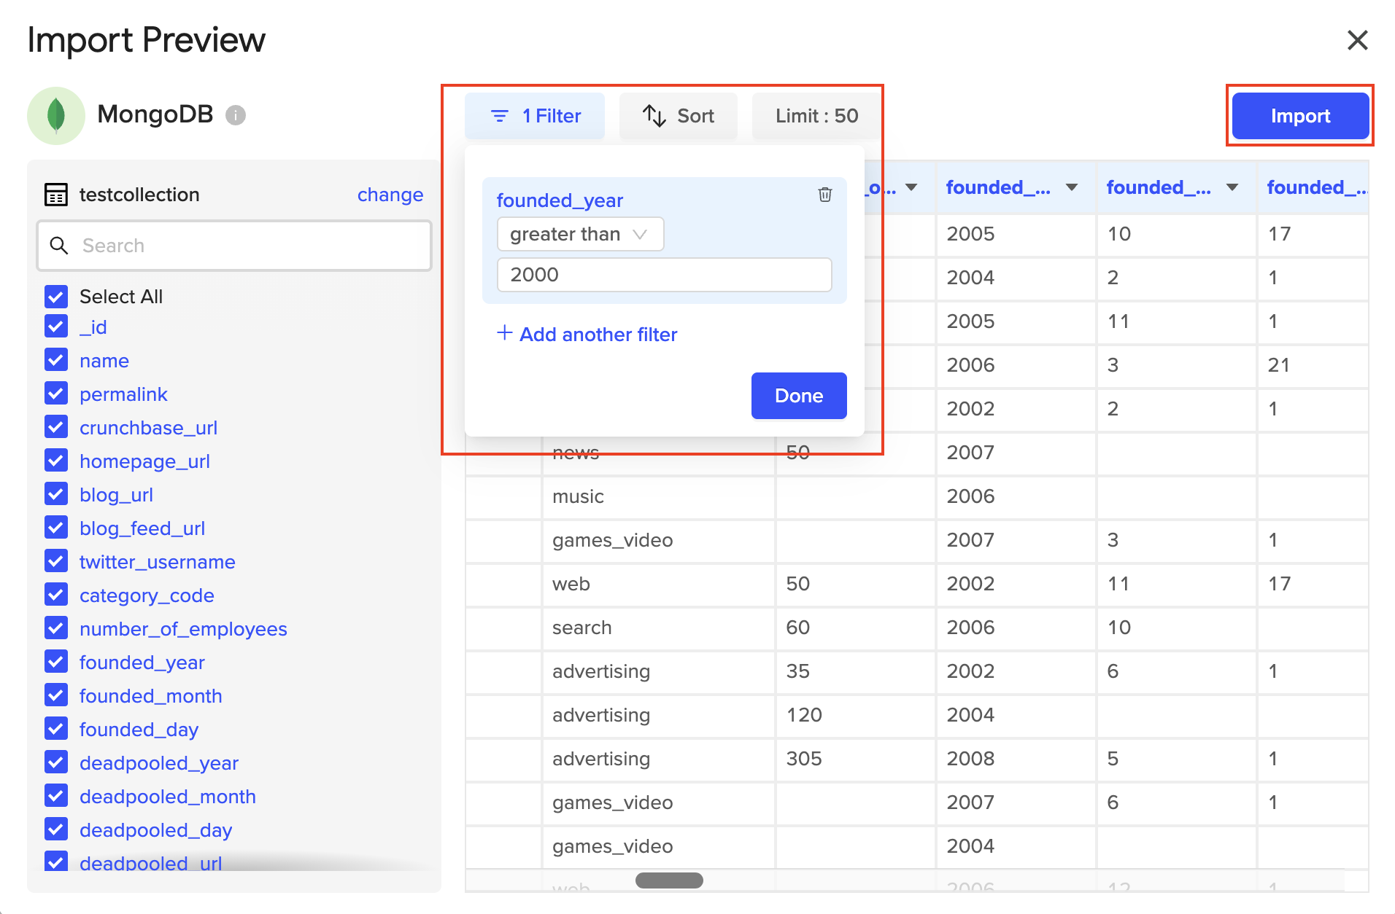The width and height of the screenshot is (1395, 914).
Task: Open the Limit : 50 setting
Action: pyautogui.click(x=816, y=116)
